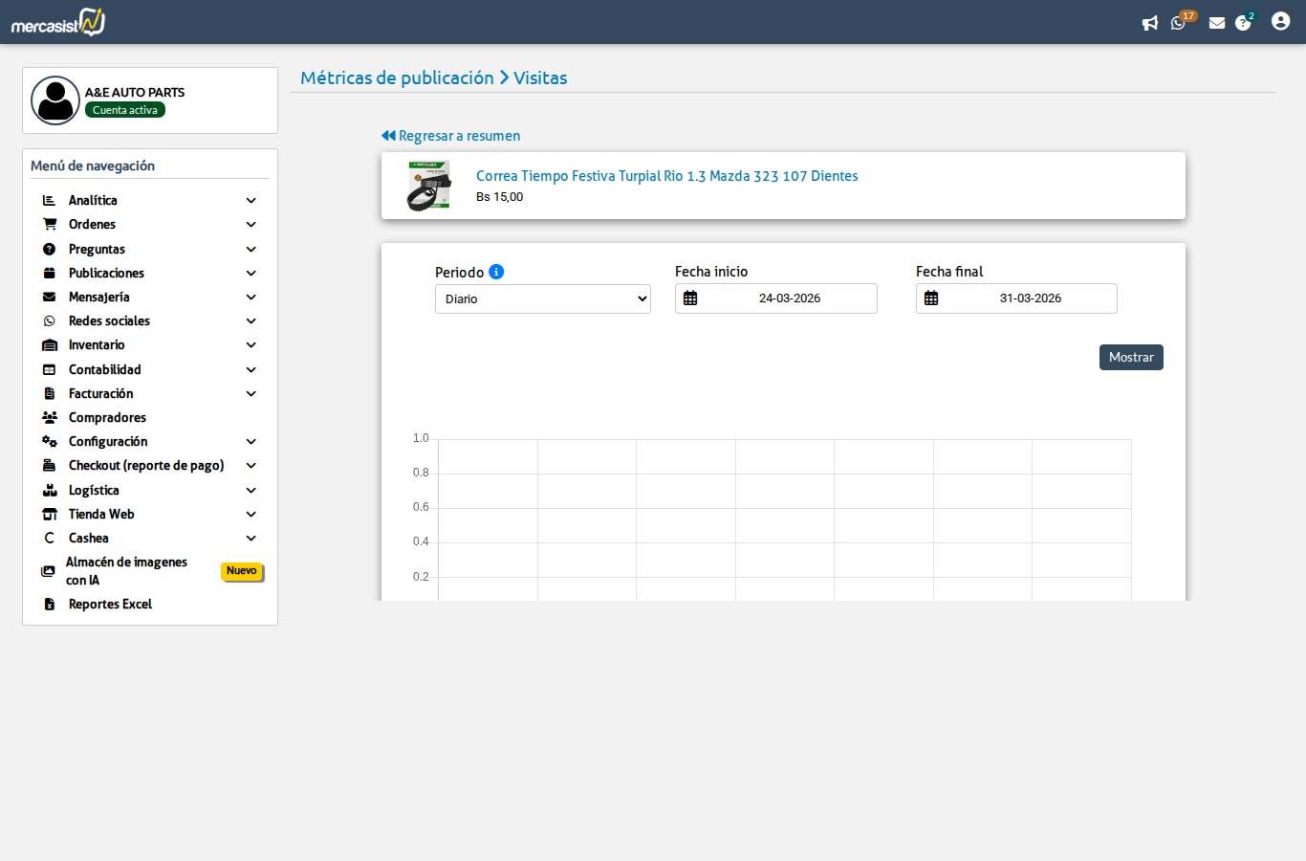Click the mercasist logo
The width and height of the screenshot is (1306, 861).
(x=58, y=22)
